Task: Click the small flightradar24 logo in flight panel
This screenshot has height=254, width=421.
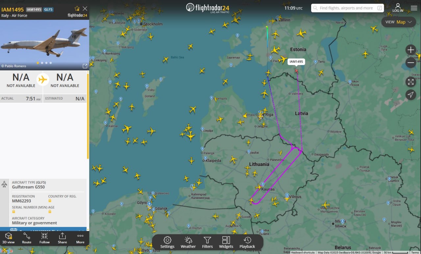Action: click(x=78, y=15)
